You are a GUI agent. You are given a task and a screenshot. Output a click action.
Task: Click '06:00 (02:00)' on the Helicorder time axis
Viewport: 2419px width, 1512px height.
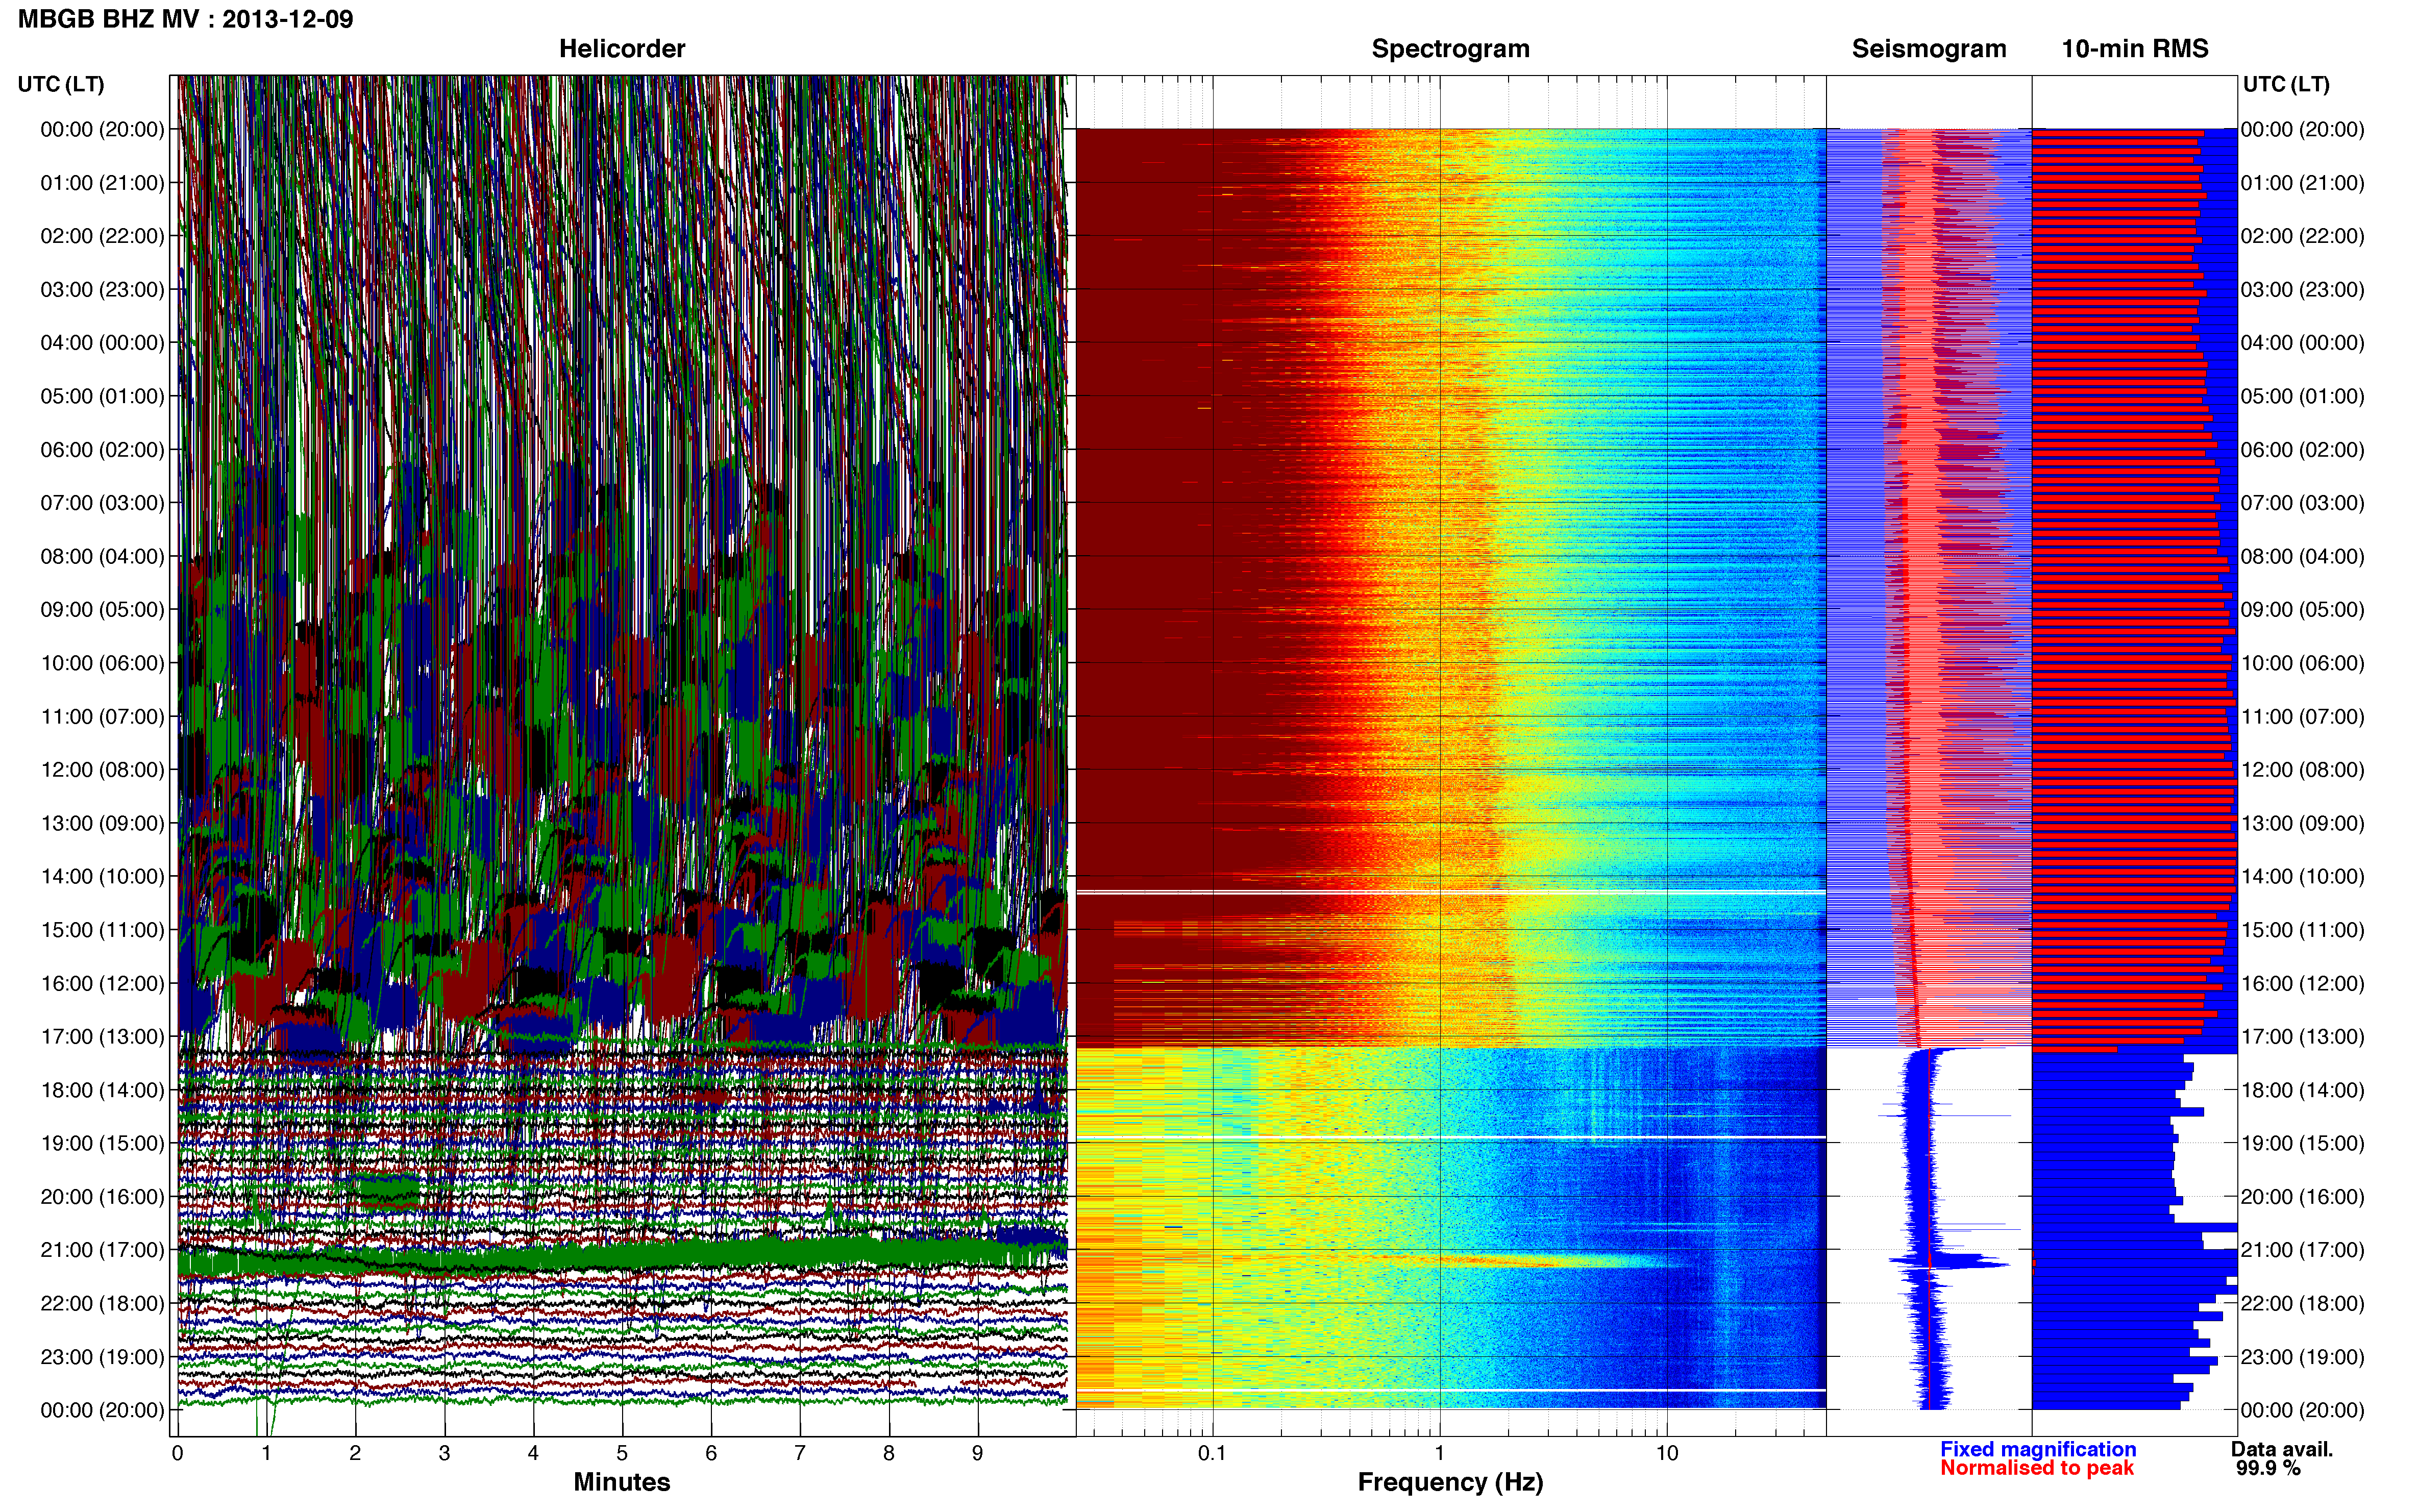pos(102,450)
